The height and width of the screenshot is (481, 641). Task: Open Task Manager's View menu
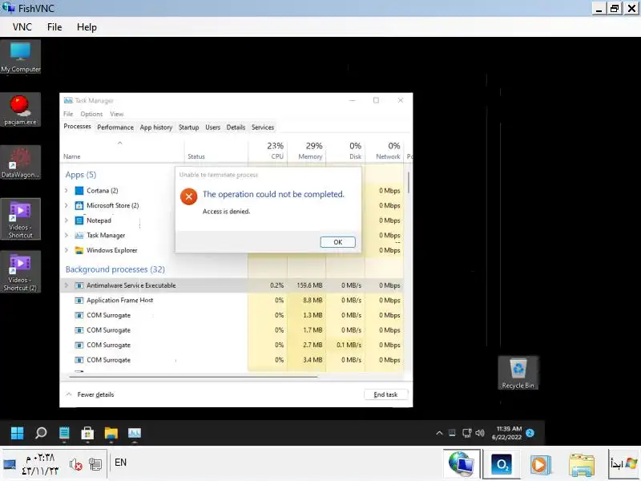point(116,114)
